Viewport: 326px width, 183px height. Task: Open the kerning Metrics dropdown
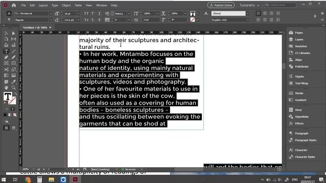click(x=129, y=14)
